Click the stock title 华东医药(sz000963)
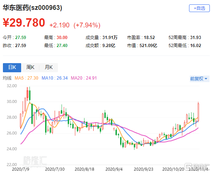The width and height of the screenshot is (212, 173). pos(32,8)
